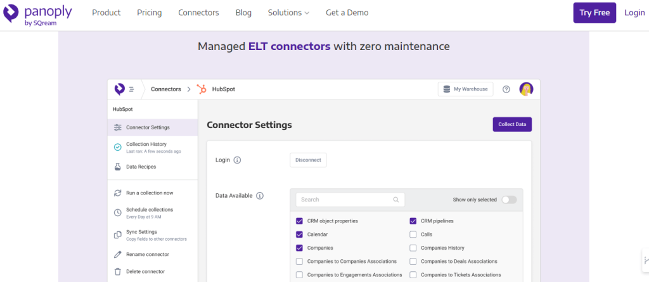
Task: Click the Schedule collections clock icon
Action: point(117,212)
